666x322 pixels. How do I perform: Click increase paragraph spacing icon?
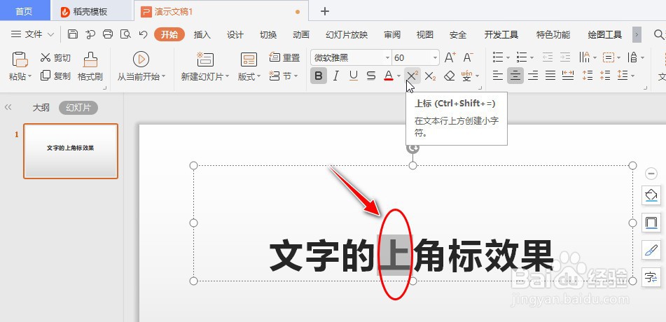pyautogui.click(x=588, y=76)
